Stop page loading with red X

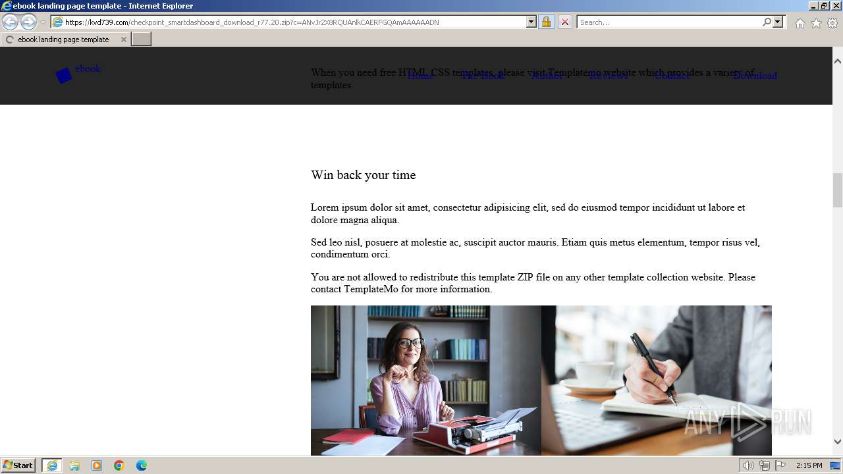pos(564,22)
